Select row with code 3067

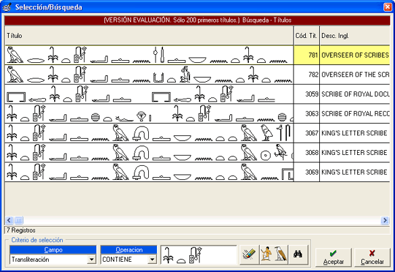[197, 133]
